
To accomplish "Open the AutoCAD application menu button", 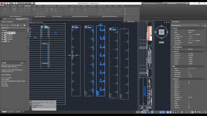I will tap(2, 4).
